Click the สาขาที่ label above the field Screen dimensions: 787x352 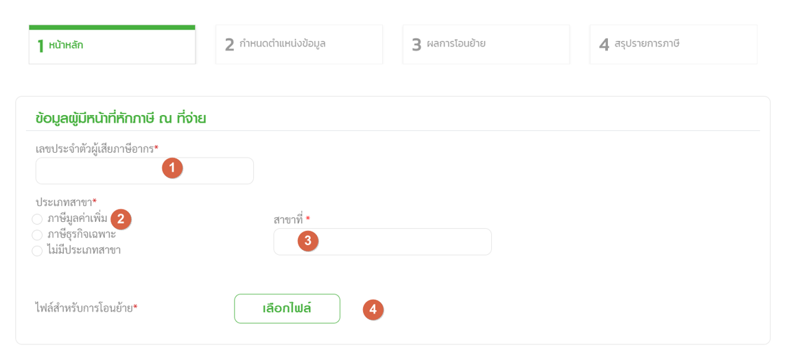(292, 219)
